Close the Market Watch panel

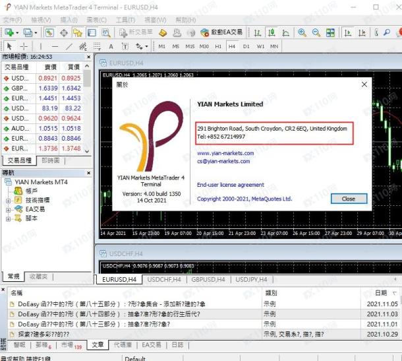(89, 57)
